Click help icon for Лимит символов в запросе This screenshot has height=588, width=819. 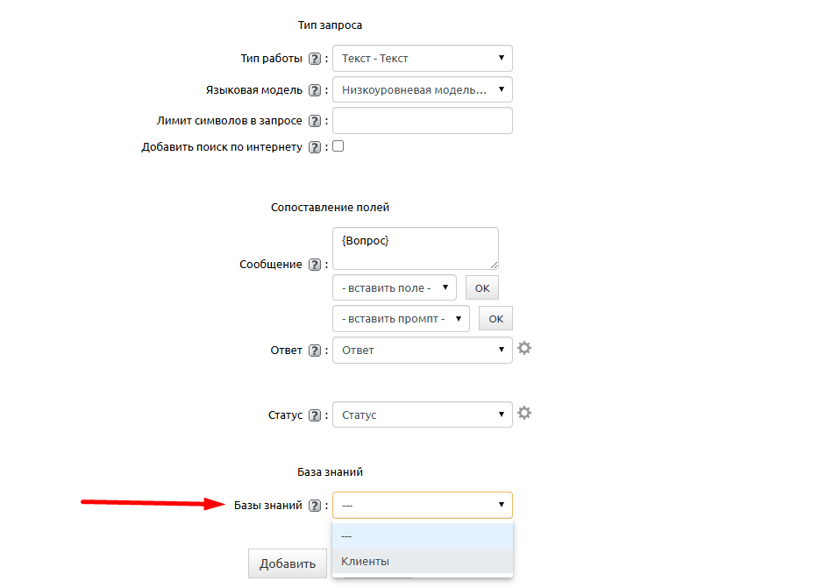(316, 121)
